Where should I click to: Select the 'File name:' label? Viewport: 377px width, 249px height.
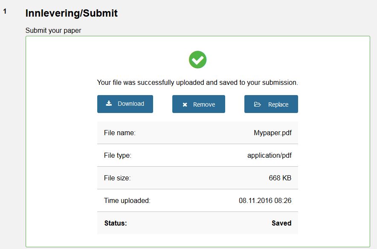point(119,133)
